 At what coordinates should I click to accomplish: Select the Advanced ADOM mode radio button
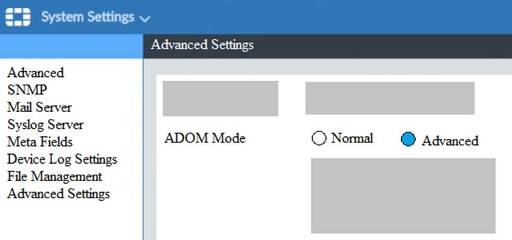[x=408, y=139]
